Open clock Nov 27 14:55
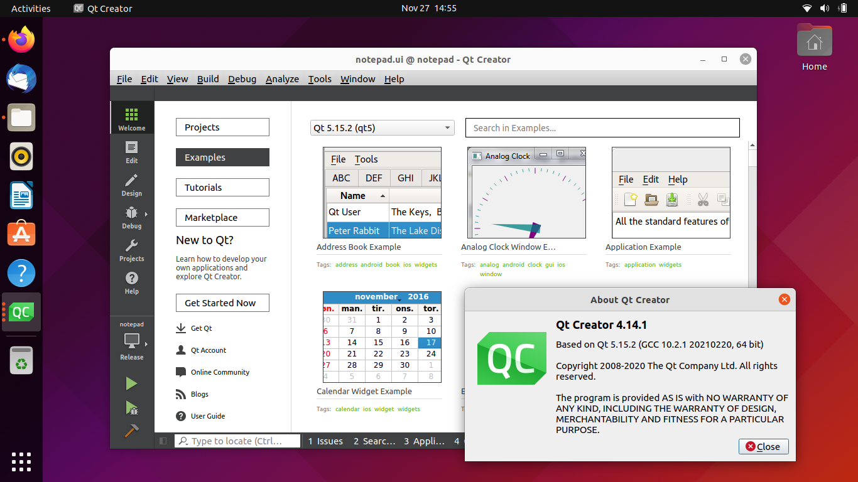 pos(428,8)
